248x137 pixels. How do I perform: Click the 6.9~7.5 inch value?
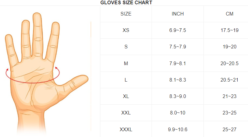tap(178, 30)
